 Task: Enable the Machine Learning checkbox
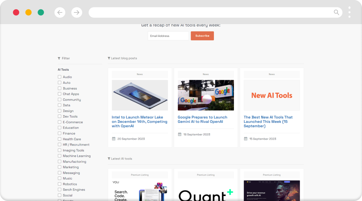click(60, 156)
